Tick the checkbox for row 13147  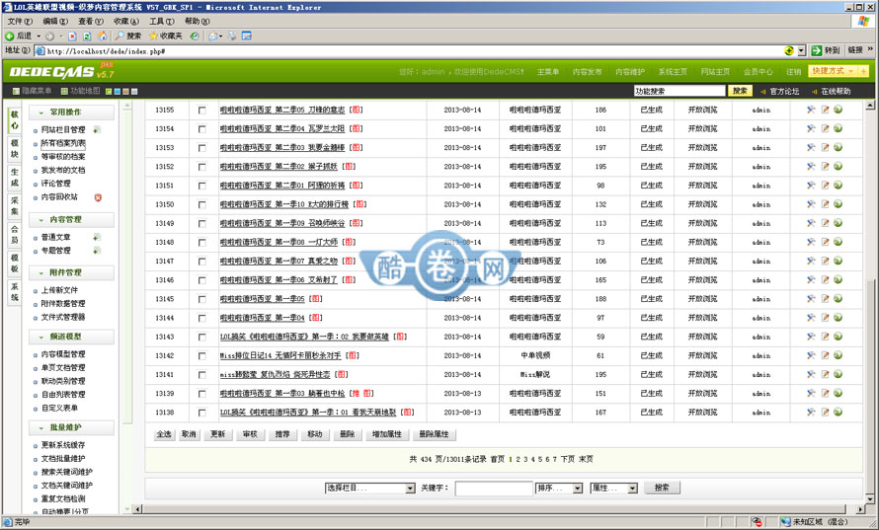coord(201,262)
